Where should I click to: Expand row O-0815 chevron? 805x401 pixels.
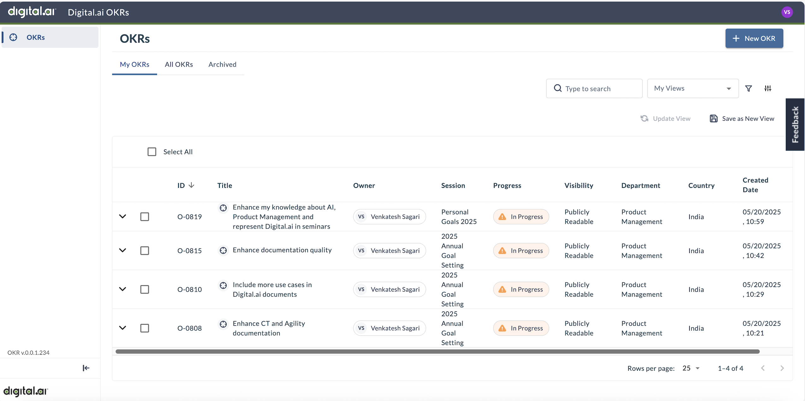tap(122, 250)
